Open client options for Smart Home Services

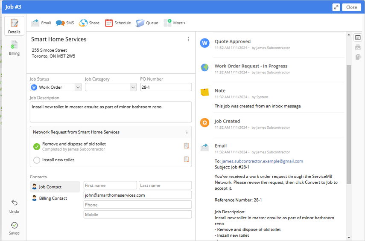tap(188, 39)
